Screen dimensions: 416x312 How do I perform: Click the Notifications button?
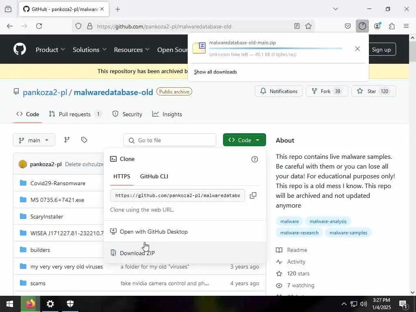click(279, 91)
